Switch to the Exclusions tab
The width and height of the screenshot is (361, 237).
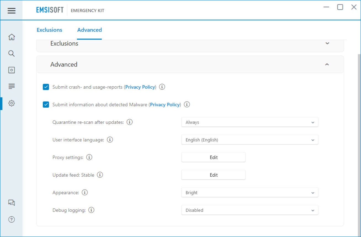pos(49,30)
